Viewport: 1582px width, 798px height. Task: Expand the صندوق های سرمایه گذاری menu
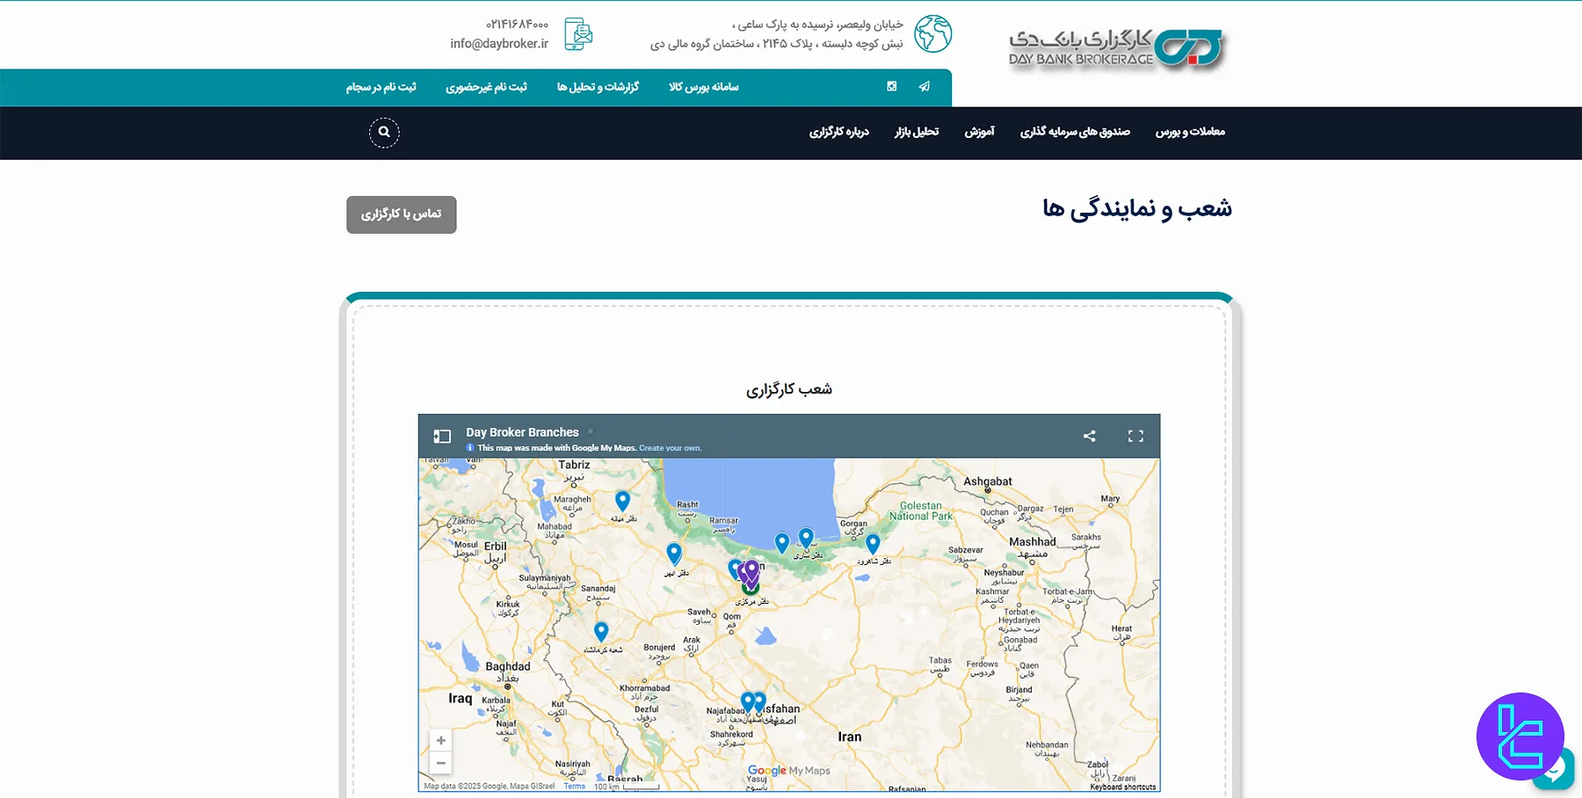(1074, 132)
